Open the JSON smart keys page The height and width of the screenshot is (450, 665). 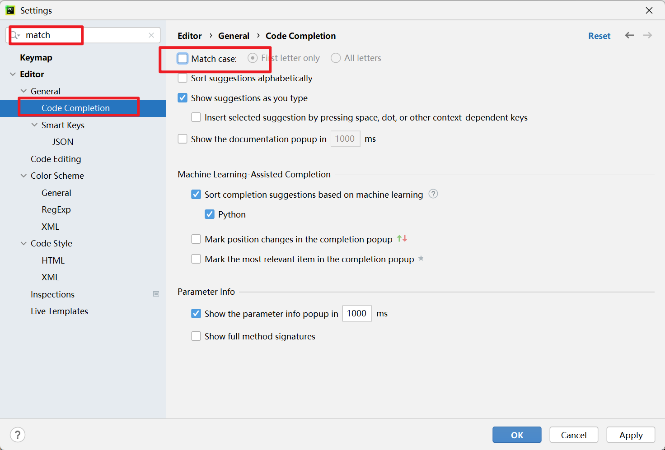[x=63, y=142]
